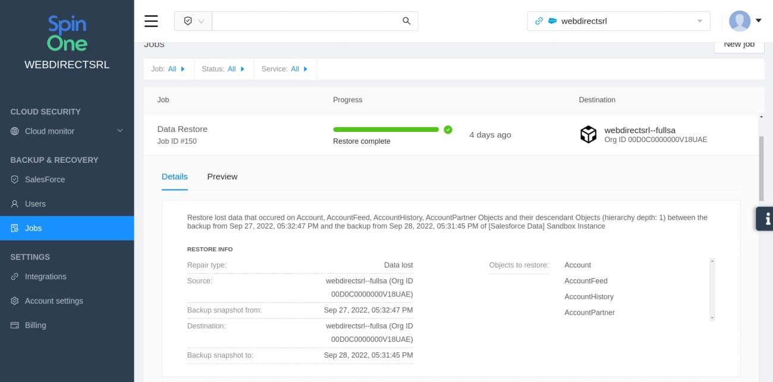
Task: Open the Service: All filter
Action: pos(285,69)
